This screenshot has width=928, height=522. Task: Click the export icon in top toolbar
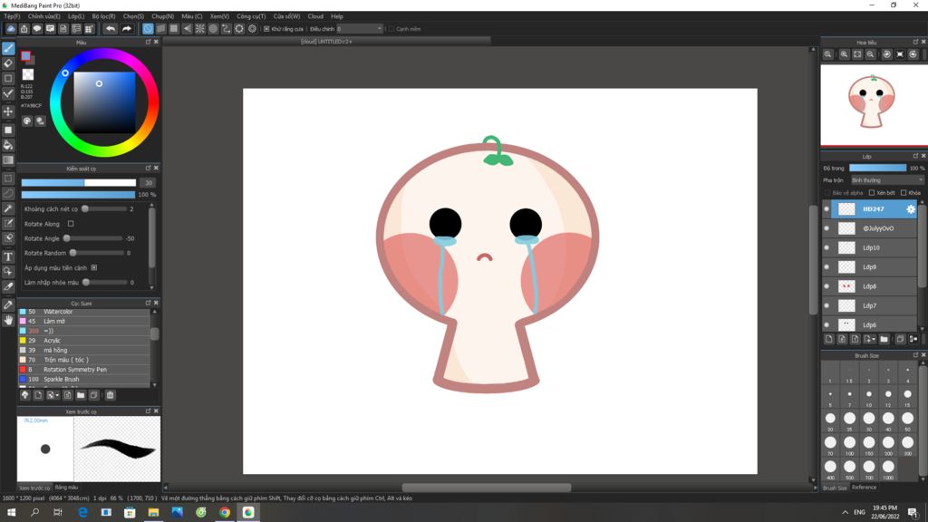tap(24, 28)
